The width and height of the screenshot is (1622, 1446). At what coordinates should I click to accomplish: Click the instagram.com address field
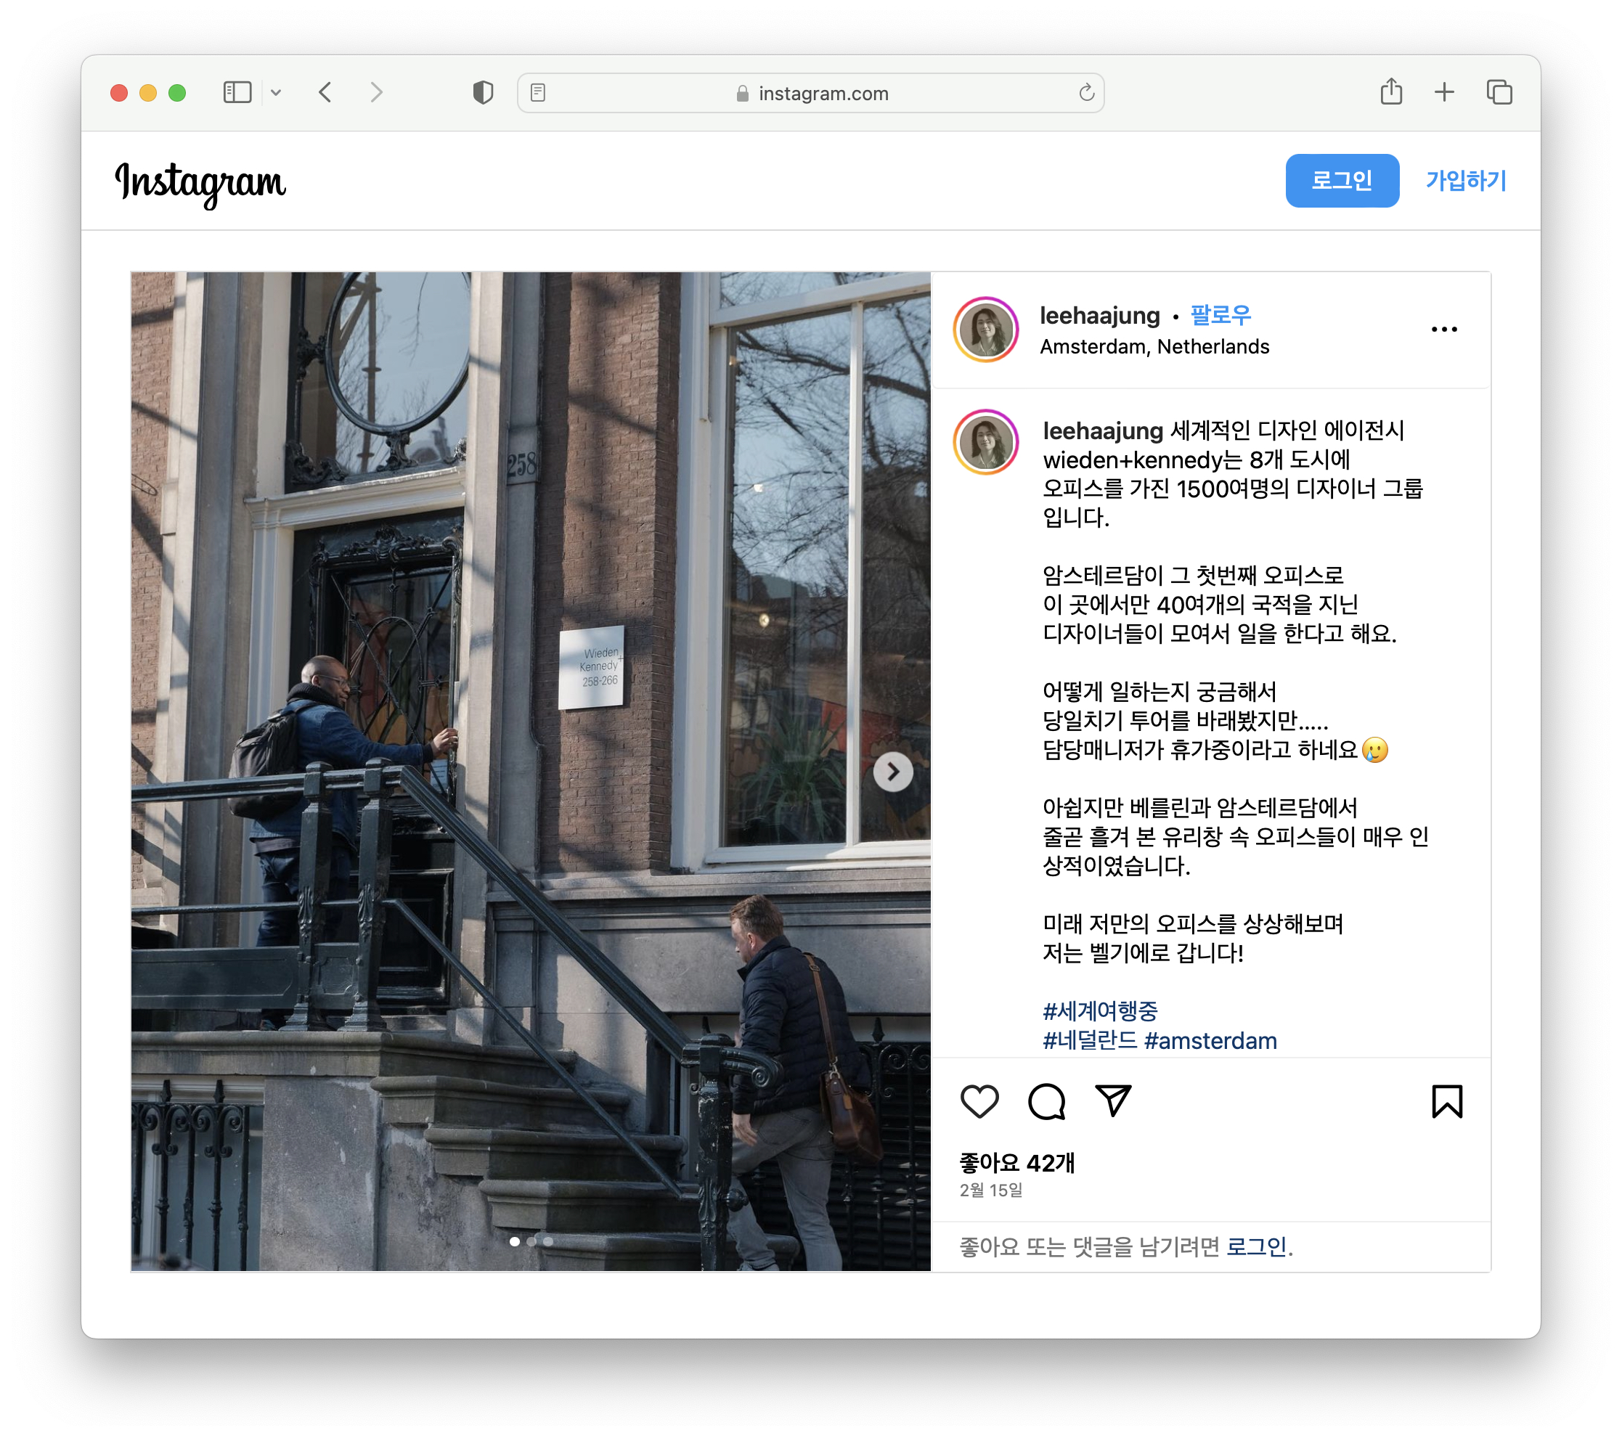click(x=810, y=93)
